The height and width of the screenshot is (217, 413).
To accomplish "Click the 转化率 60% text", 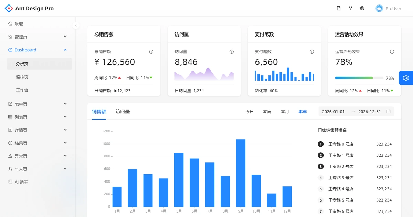I will (x=266, y=91).
